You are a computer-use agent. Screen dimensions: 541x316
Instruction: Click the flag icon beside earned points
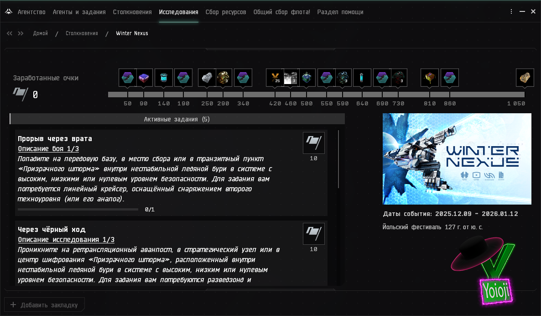[x=21, y=94]
